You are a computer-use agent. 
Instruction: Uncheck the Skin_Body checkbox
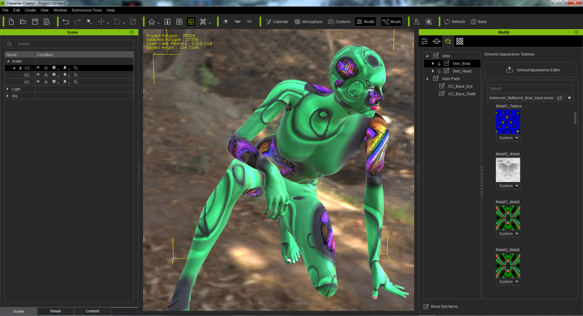pos(446,63)
